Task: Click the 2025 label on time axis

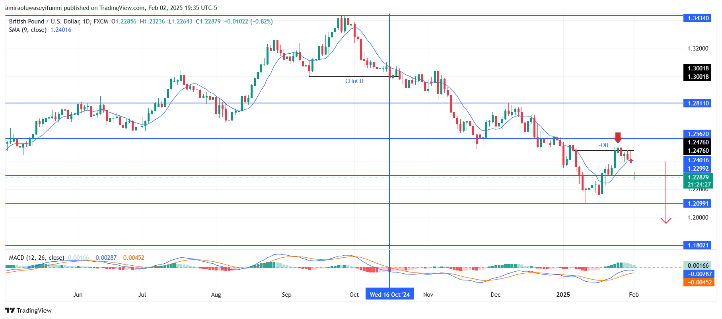Action: tap(563, 295)
